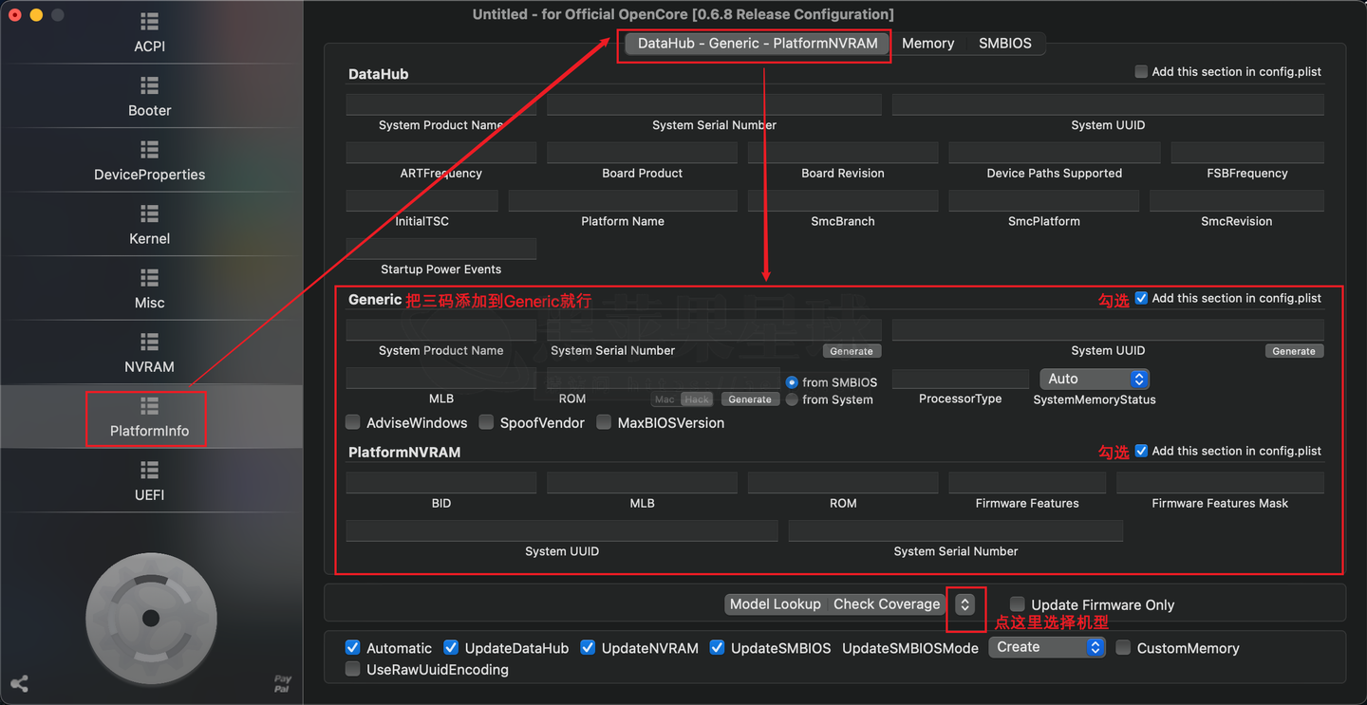This screenshot has width=1367, height=705.
Task: Click the PayPal donate icon
Action: 282,683
